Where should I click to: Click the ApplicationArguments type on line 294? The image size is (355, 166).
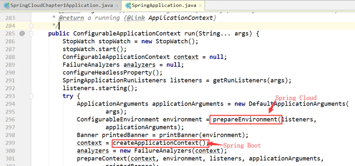pyautogui.click(x=113, y=104)
